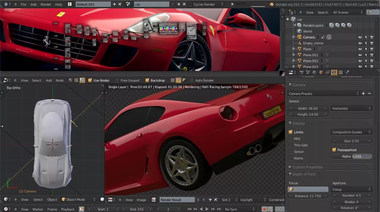Toggle automatic keyframe record button
The image size is (380, 212).
pyautogui.click(x=264, y=209)
